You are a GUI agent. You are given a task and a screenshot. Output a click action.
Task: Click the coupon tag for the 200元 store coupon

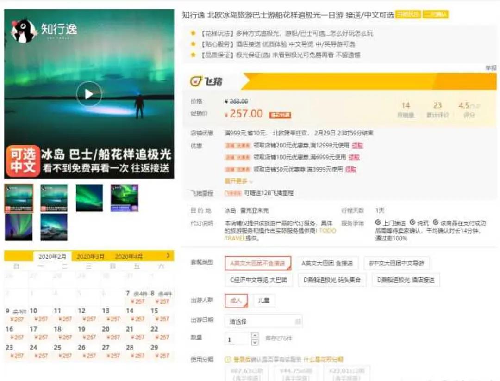[x=237, y=146]
